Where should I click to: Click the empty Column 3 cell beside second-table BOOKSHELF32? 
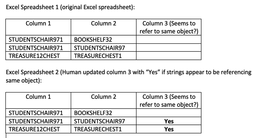tap(169, 113)
